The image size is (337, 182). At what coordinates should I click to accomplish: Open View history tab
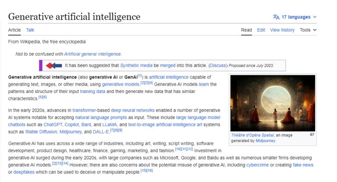[x=282, y=30]
